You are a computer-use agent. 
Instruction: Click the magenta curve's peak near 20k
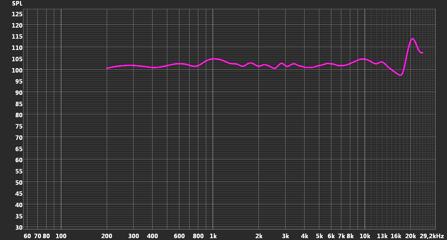(413, 39)
